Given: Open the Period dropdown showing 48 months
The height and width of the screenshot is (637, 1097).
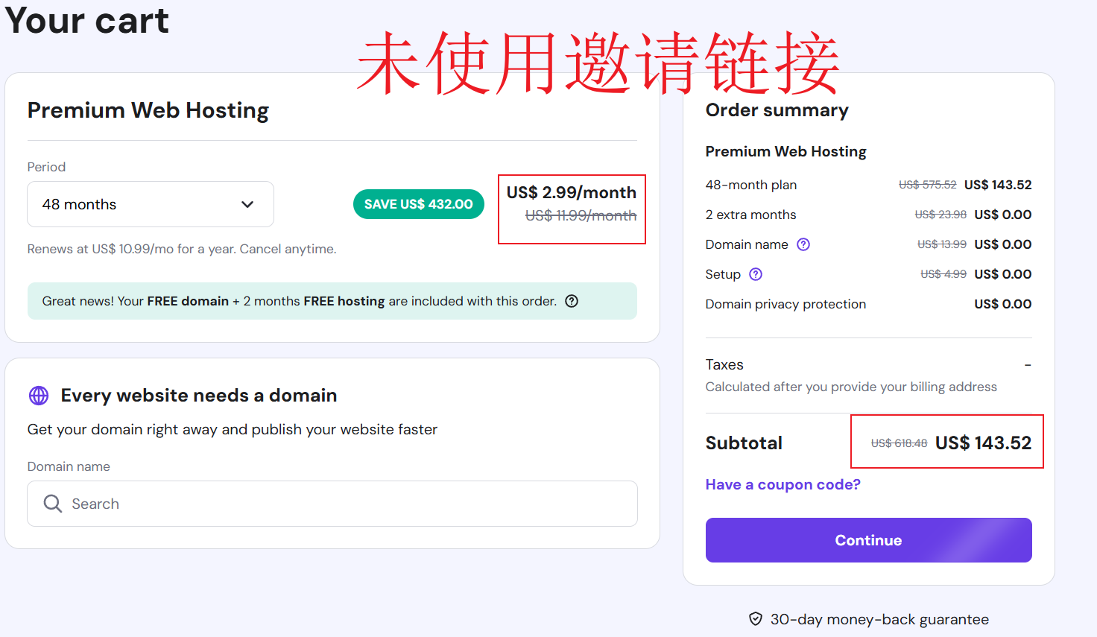Looking at the screenshot, I should click(149, 204).
